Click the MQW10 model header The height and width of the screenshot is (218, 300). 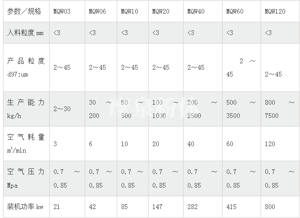point(130,12)
